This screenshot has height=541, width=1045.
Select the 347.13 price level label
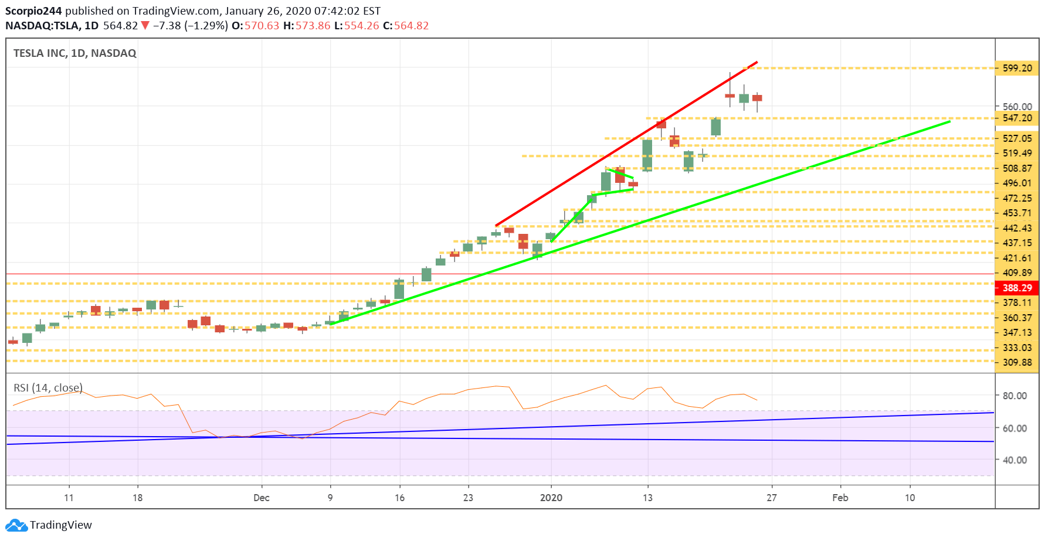pos(1017,332)
